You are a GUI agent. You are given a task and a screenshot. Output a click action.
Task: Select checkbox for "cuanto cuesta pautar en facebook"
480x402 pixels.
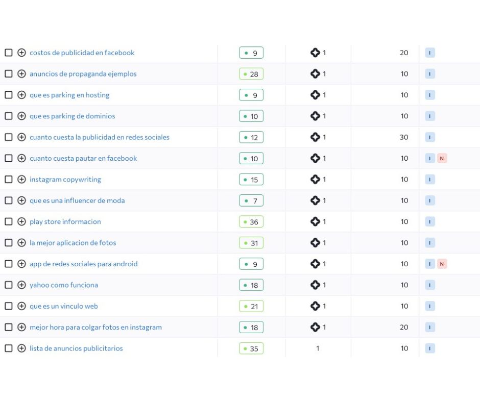tap(9, 158)
